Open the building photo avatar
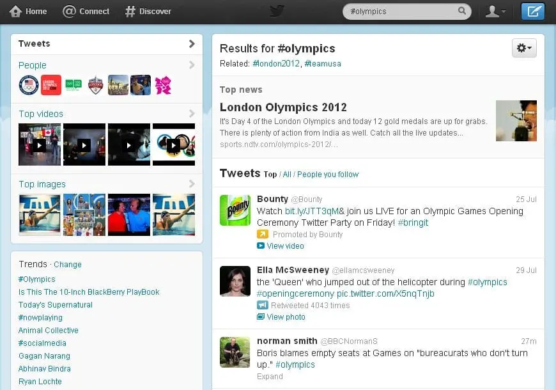This screenshot has height=390, width=556. pos(118,85)
